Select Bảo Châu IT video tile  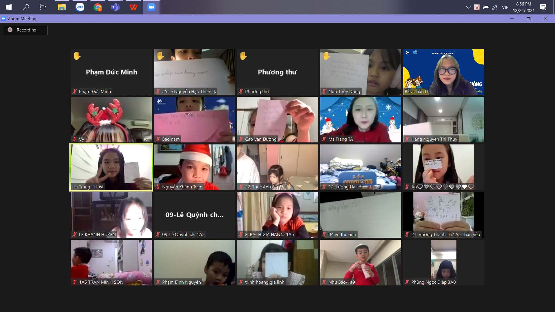point(443,72)
